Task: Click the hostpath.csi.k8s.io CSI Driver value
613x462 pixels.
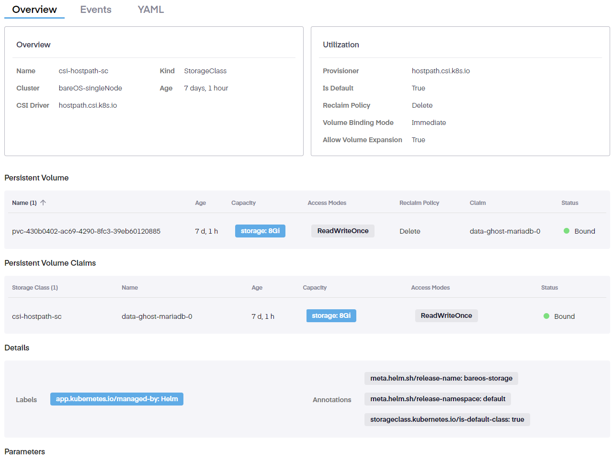Action: pyautogui.click(x=88, y=105)
